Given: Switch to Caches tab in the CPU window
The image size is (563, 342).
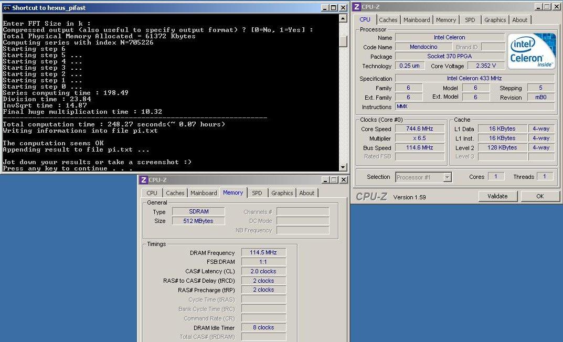Looking at the screenshot, I should tap(388, 20).
